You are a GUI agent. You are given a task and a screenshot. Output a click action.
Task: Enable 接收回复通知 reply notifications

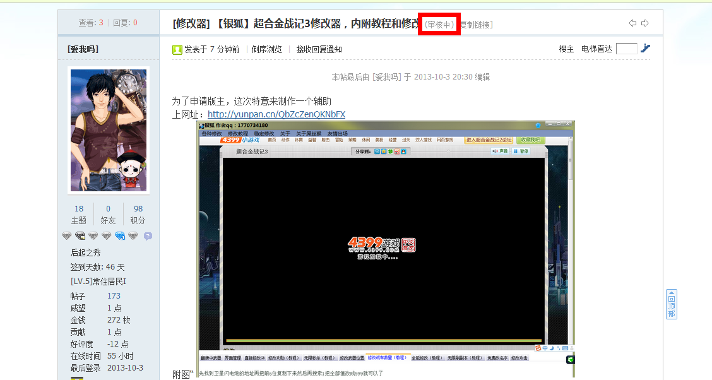(319, 49)
